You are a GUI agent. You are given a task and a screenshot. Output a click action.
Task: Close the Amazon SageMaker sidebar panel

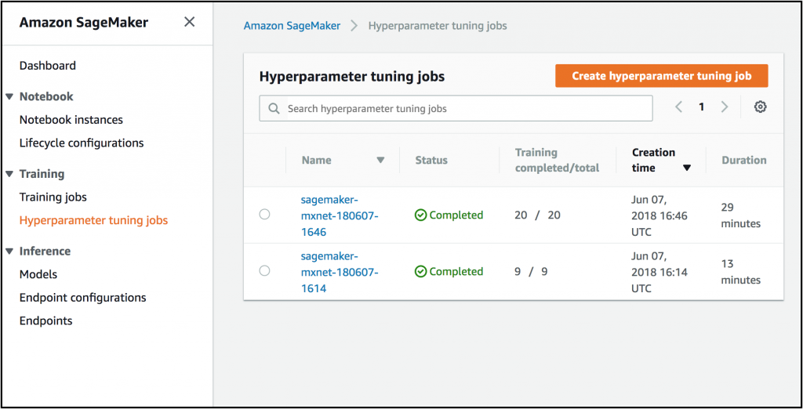(190, 22)
